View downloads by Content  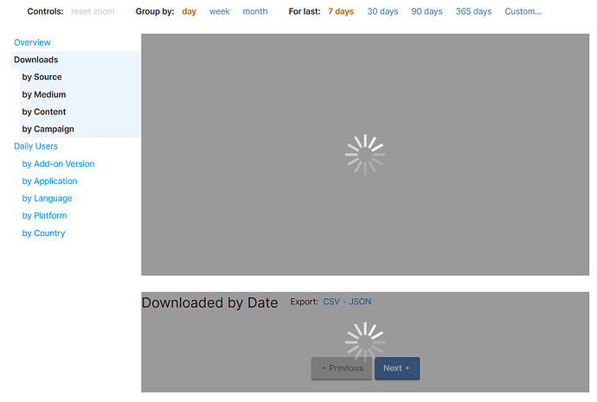pos(44,112)
